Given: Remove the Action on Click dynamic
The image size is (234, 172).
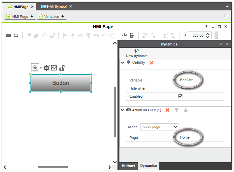Looking at the screenshot, I should 167,110.
